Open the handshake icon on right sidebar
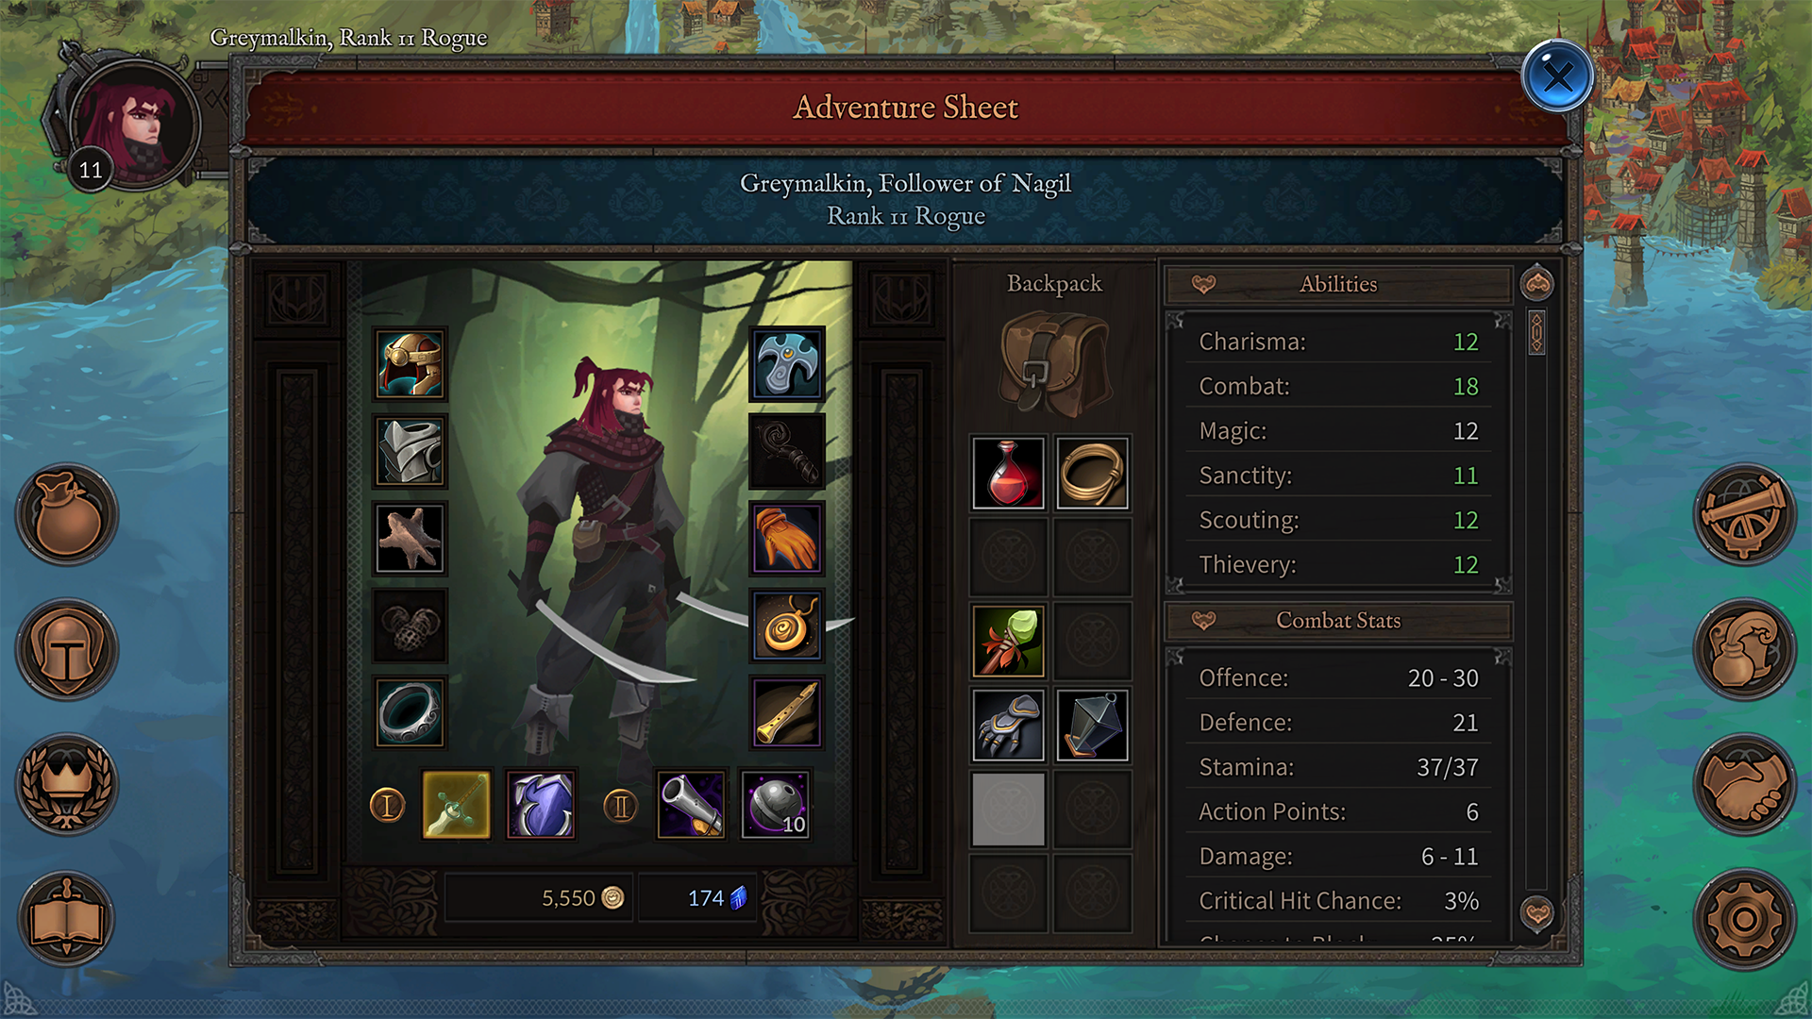 [x=1744, y=784]
